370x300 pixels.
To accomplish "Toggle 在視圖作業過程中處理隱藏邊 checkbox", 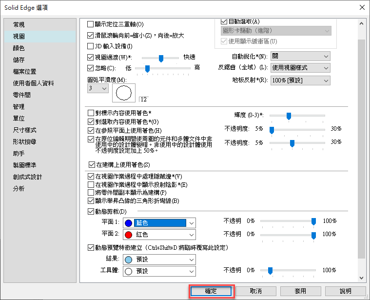I will pos(91,176).
